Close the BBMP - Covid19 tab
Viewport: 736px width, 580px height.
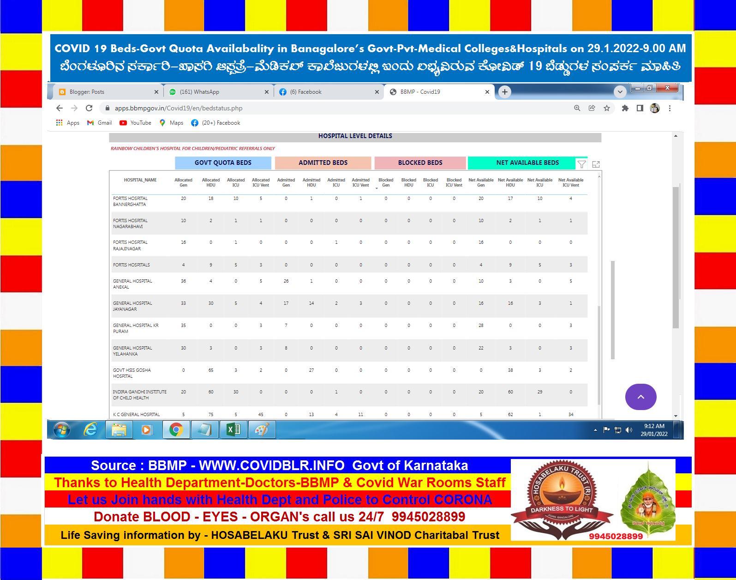pyautogui.click(x=487, y=92)
